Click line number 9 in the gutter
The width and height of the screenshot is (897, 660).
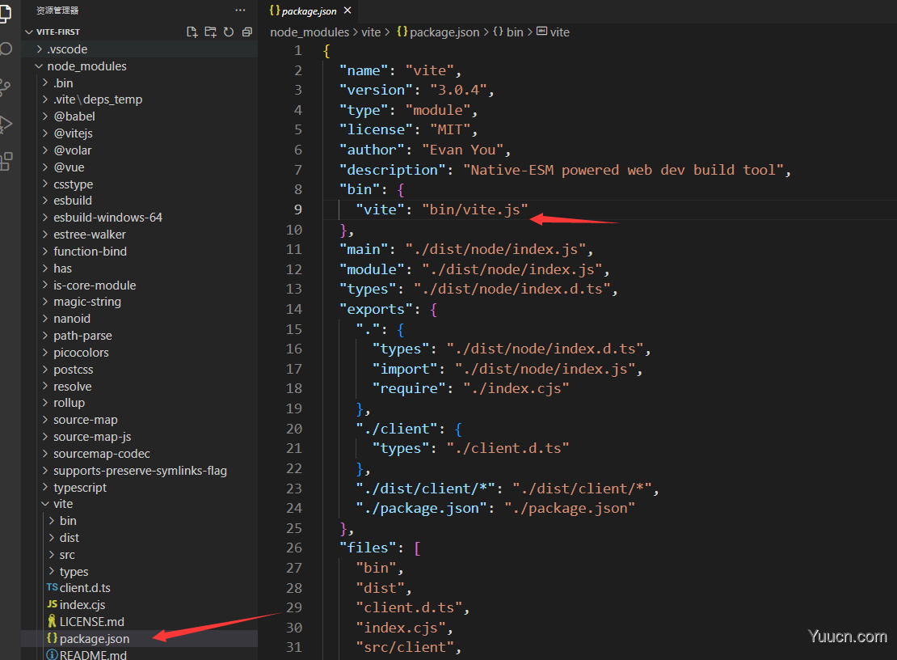coord(297,209)
